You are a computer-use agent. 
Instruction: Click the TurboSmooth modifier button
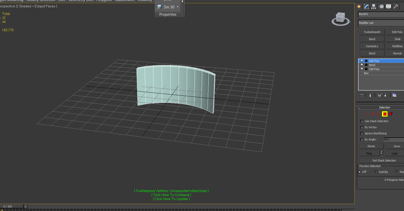372,32
